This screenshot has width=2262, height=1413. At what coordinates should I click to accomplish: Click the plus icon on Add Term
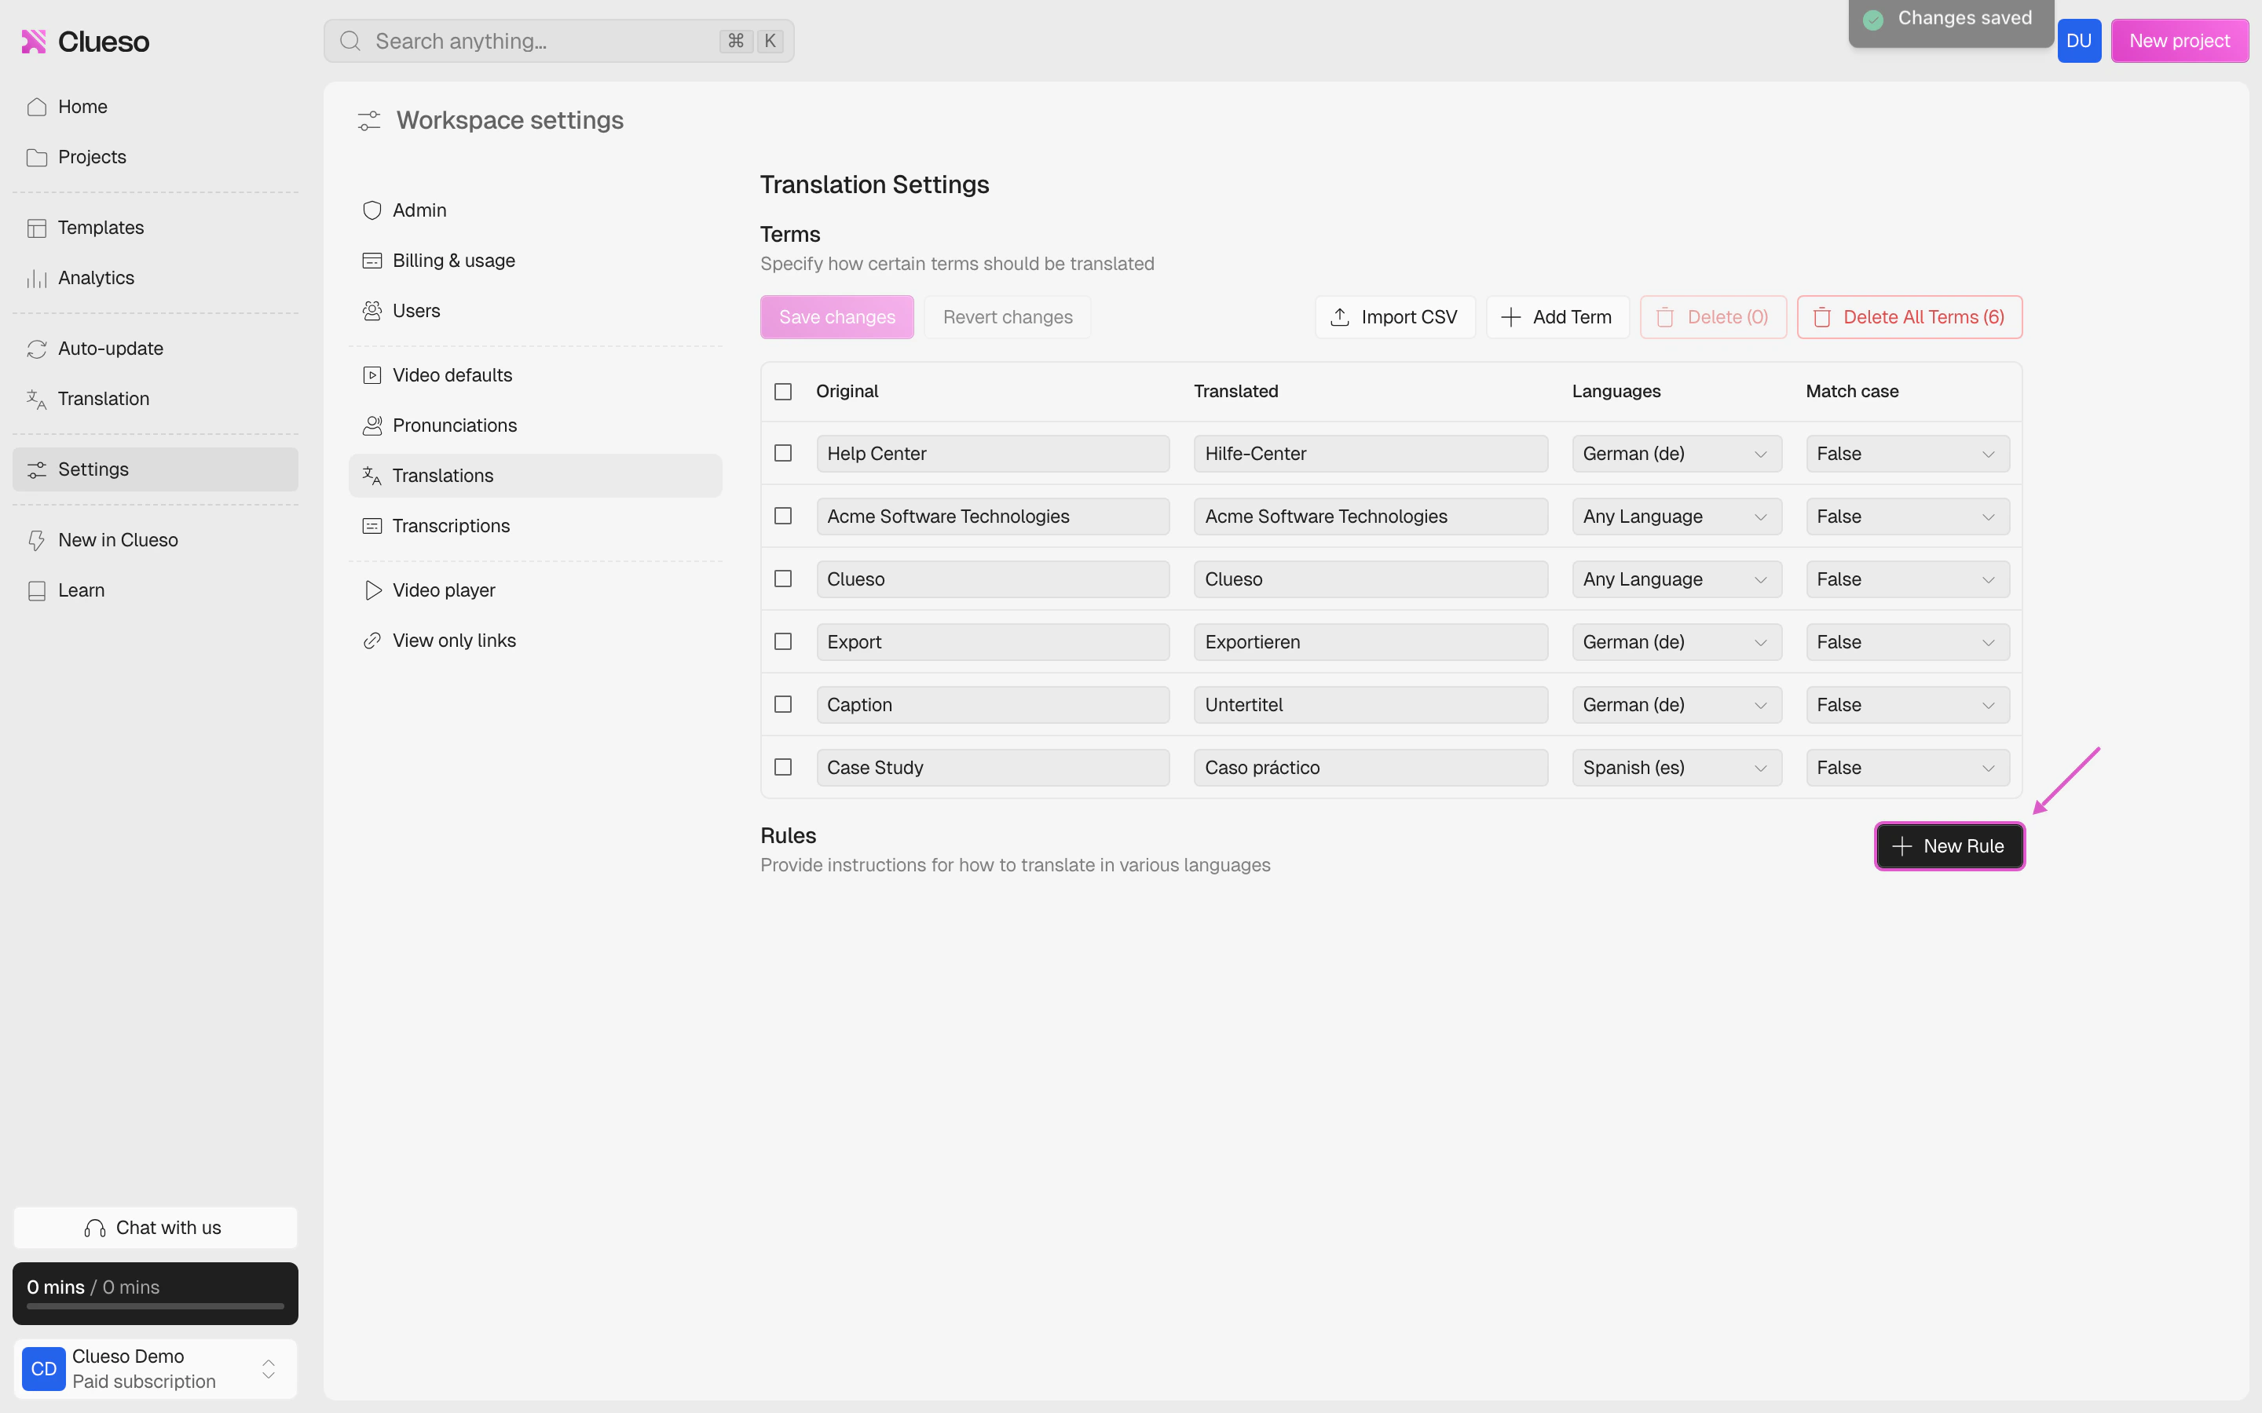point(1510,317)
